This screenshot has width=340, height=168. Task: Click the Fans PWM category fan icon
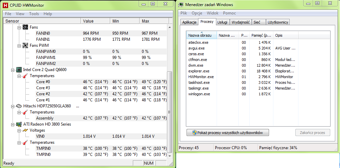[25, 45]
